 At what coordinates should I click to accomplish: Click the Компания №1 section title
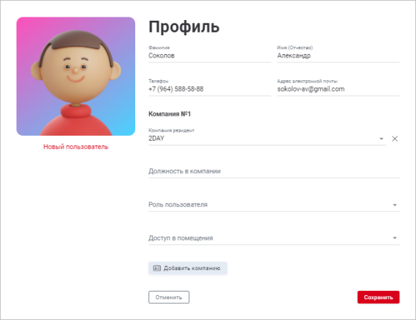tap(170, 114)
